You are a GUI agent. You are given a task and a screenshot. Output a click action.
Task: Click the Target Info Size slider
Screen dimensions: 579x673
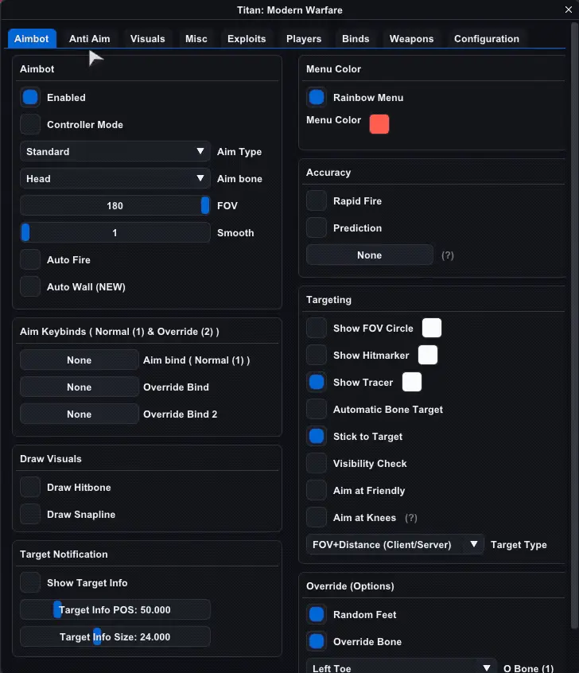(115, 637)
